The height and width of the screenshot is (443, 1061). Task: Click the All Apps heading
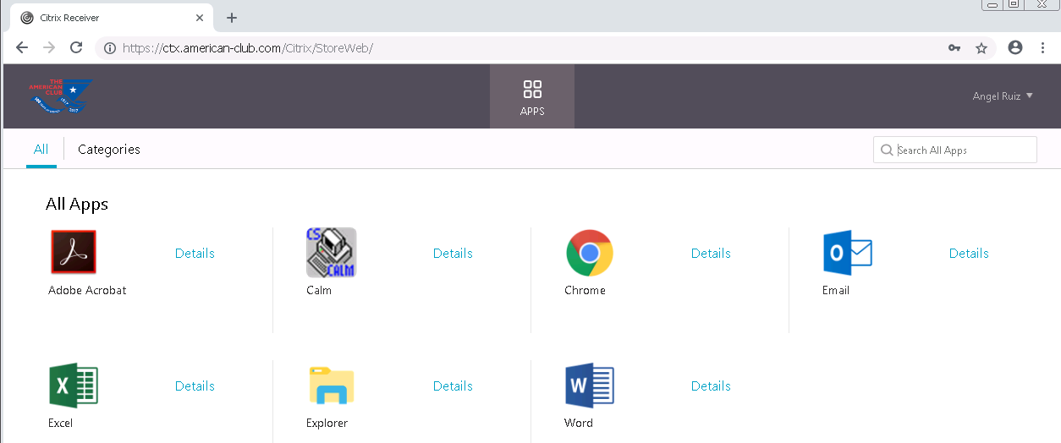pyautogui.click(x=77, y=204)
